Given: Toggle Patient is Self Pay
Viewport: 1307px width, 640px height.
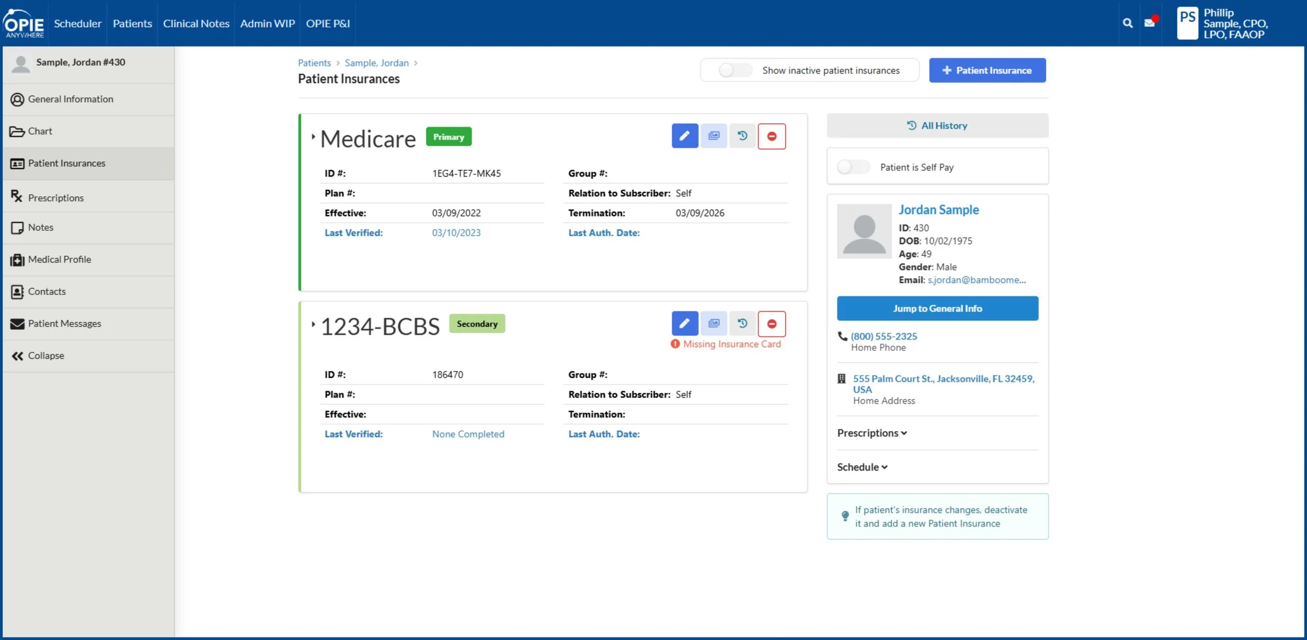Looking at the screenshot, I should click(853, 167).
